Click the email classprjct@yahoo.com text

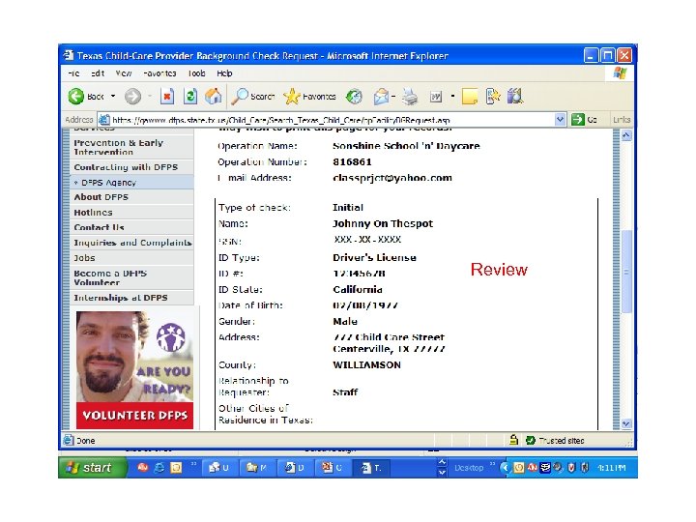(x=392, y=178)
